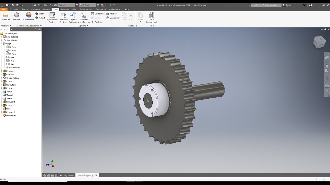Open the Macros dialog

pos(111,14)
